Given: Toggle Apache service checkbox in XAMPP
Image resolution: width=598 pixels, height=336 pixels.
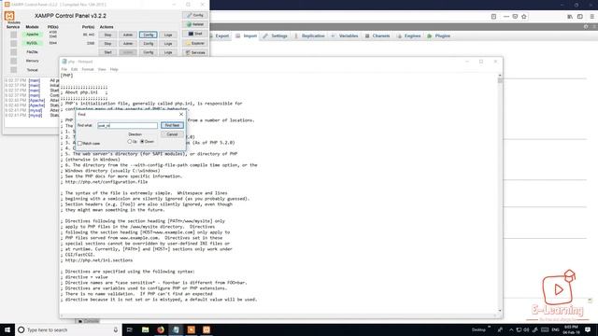Looking at the screenshot, I should (13, 35).
